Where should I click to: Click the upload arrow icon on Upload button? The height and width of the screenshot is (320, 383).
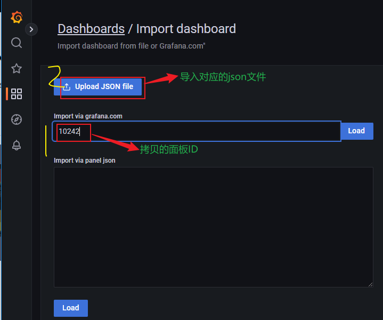pyautogui.click(x=67, y=86)
